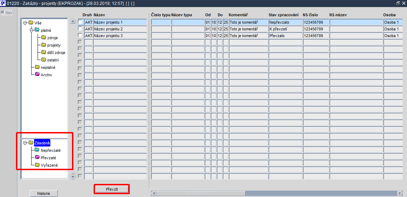Click the Název projektu 3 name field

point(120,36)
